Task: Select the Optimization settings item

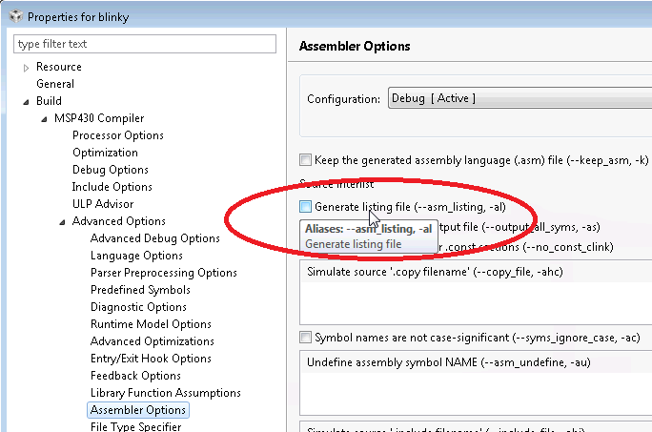Action: 105,153
